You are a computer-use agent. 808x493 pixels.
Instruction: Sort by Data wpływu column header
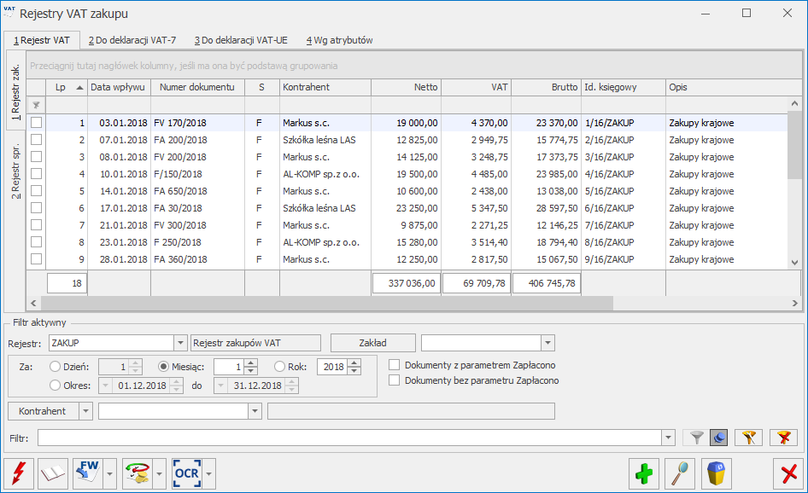(x=119, y=88)
